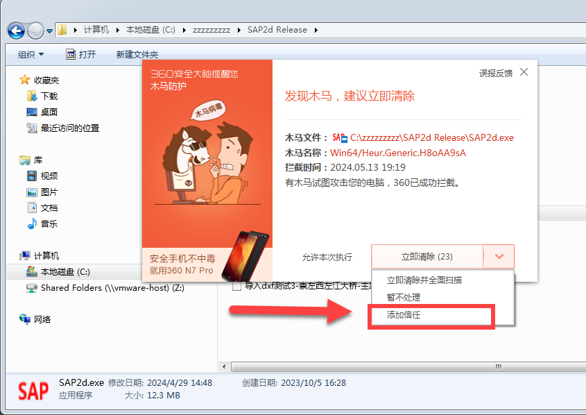Viewport: 586px width, 415px height.
Task: Select zzzzzzzzz folder in the breadcrumb
Action: click(x=212, y=30)
